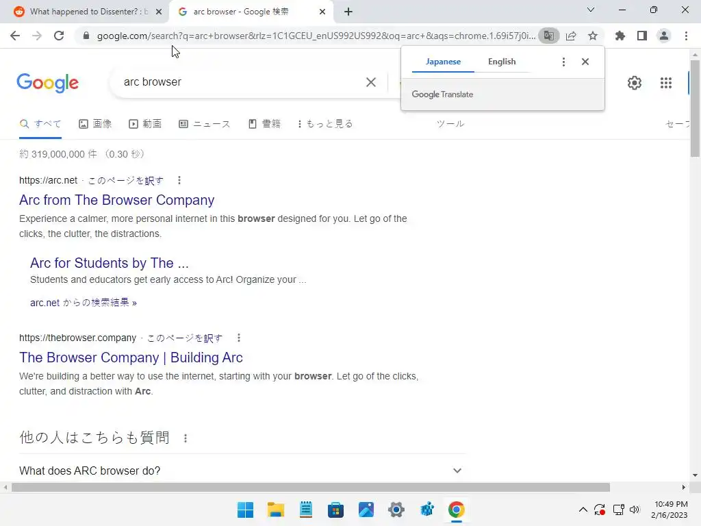Screen dimensions: 701x526
Task: Expand もっと見る more filters
Action: [325, 124]
